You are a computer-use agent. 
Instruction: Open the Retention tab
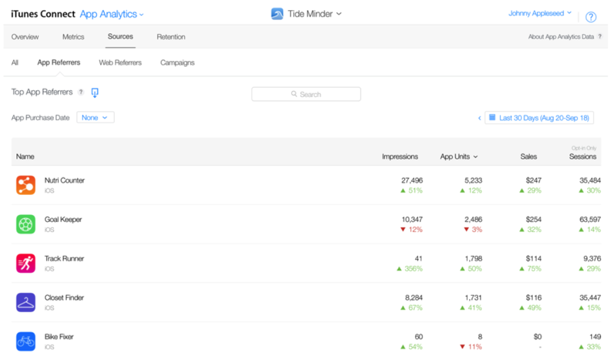click(x=171, y=36)
